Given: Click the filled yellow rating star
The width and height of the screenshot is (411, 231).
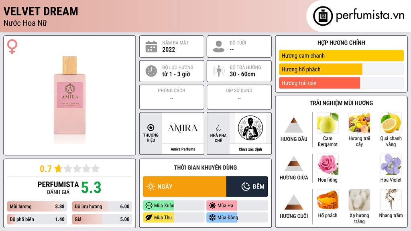Looking at the screenshot, I should pos(58,168).
